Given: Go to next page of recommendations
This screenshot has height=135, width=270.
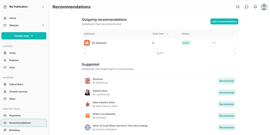Looking at the screenshot, I should (x=235, y=53).
